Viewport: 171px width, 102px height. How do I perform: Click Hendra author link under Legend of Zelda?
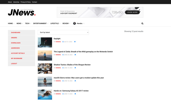58,55
